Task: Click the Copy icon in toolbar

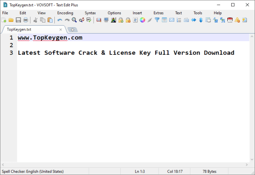Action: pyautogui.click(x=43, y=20)
